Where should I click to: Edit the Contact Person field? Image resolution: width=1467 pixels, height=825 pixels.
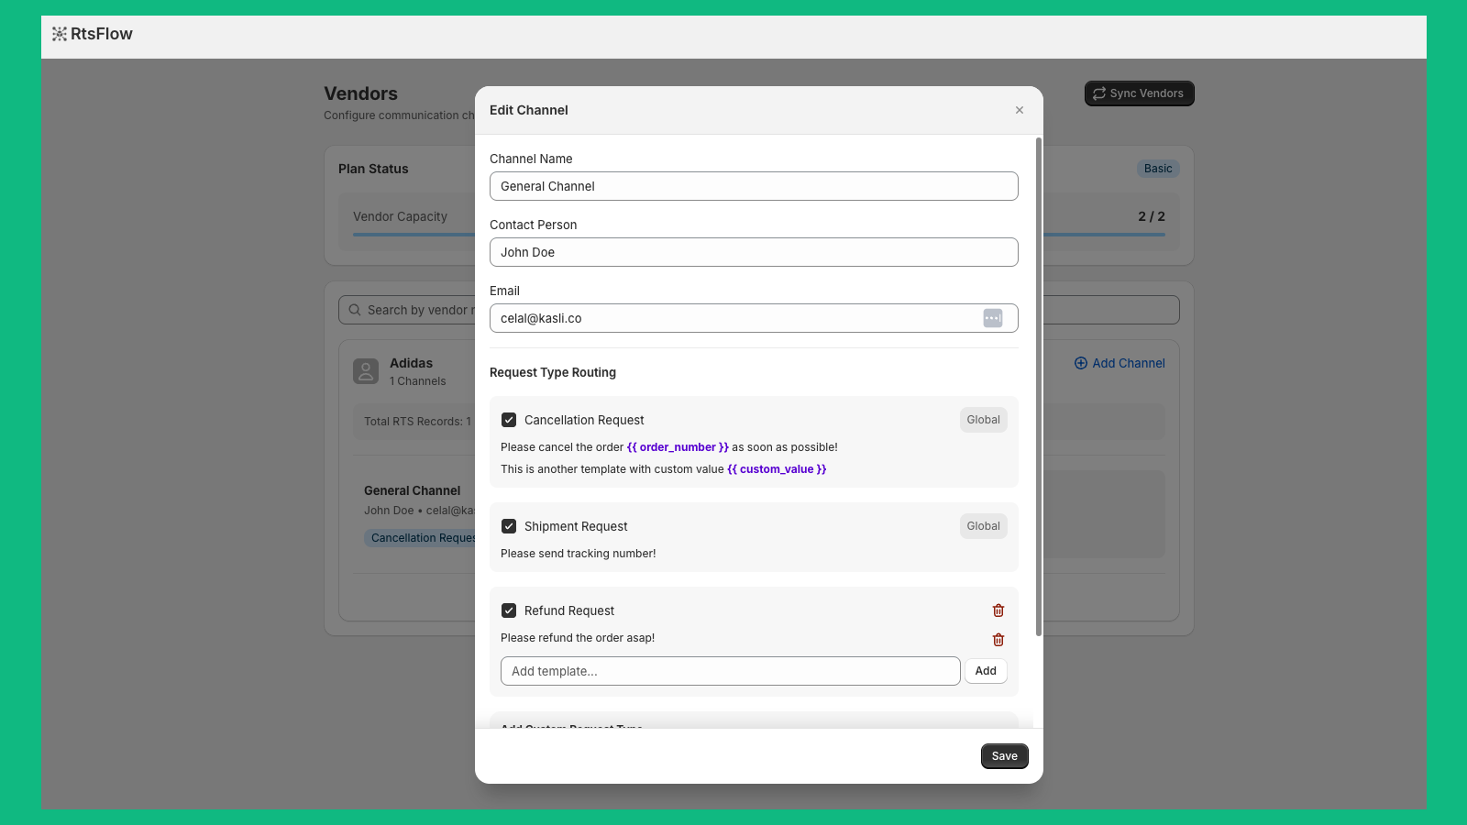(x=754, y=252)
